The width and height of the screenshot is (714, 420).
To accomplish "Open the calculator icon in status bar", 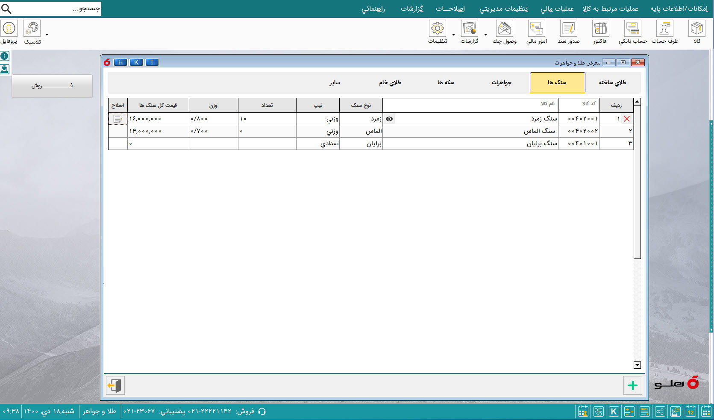I will tap(629, 411).
